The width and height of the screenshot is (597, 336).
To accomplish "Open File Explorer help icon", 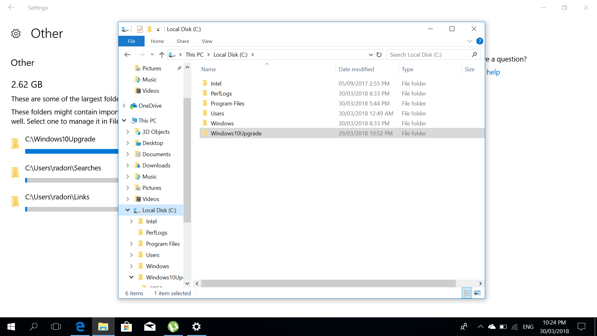I will (479, 41).
